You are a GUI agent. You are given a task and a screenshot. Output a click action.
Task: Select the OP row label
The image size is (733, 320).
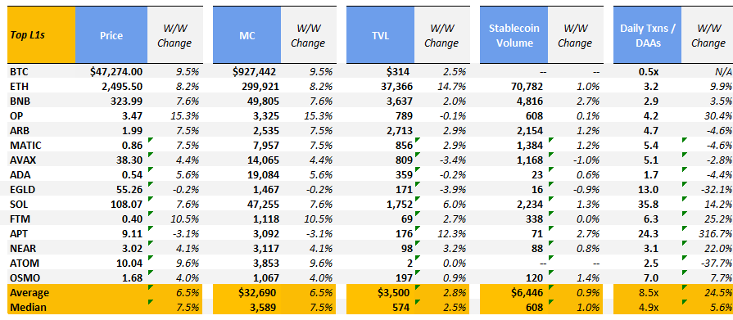coord(16,116)
